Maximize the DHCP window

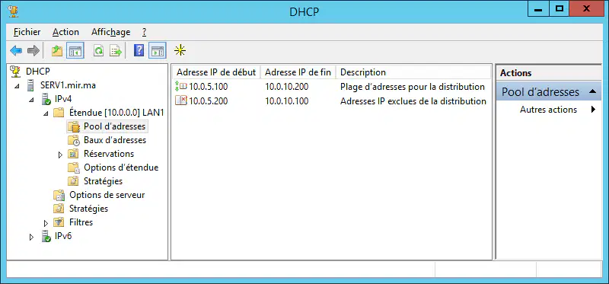pos(559,9)
